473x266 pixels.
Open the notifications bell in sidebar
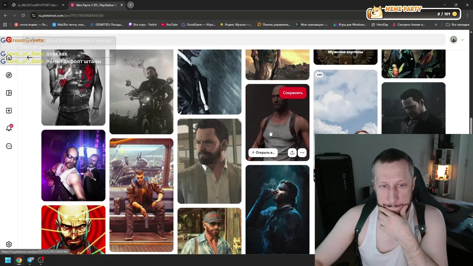point(9,128)
